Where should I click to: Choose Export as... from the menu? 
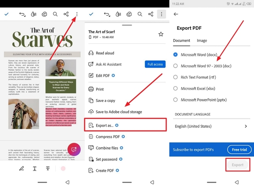point(126,125)
